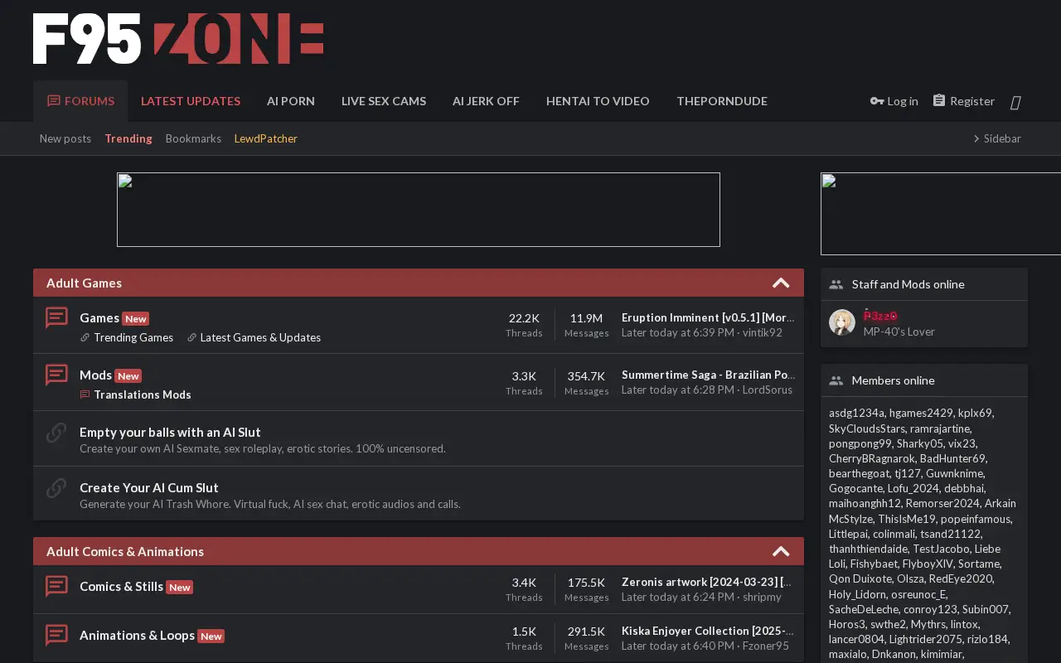The width and height of the screenshot is (1061, 663).
Task: Click the Register link
Action: (x=963, y=101)
